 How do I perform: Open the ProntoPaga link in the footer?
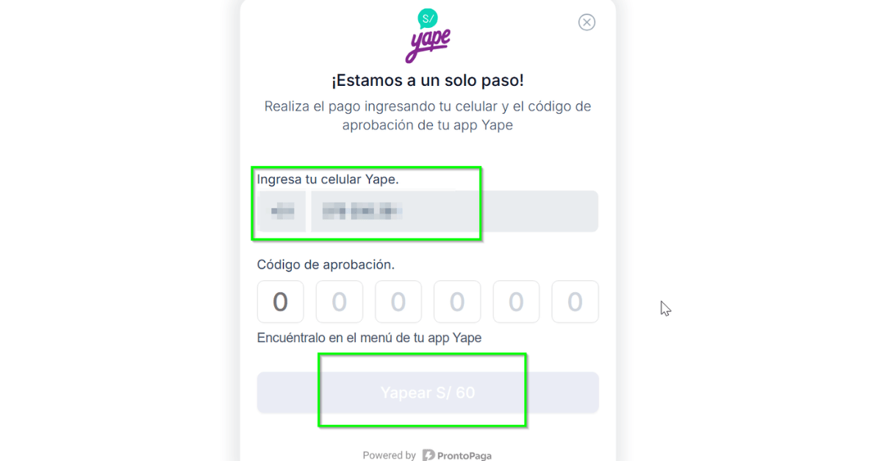pos(464,455)
